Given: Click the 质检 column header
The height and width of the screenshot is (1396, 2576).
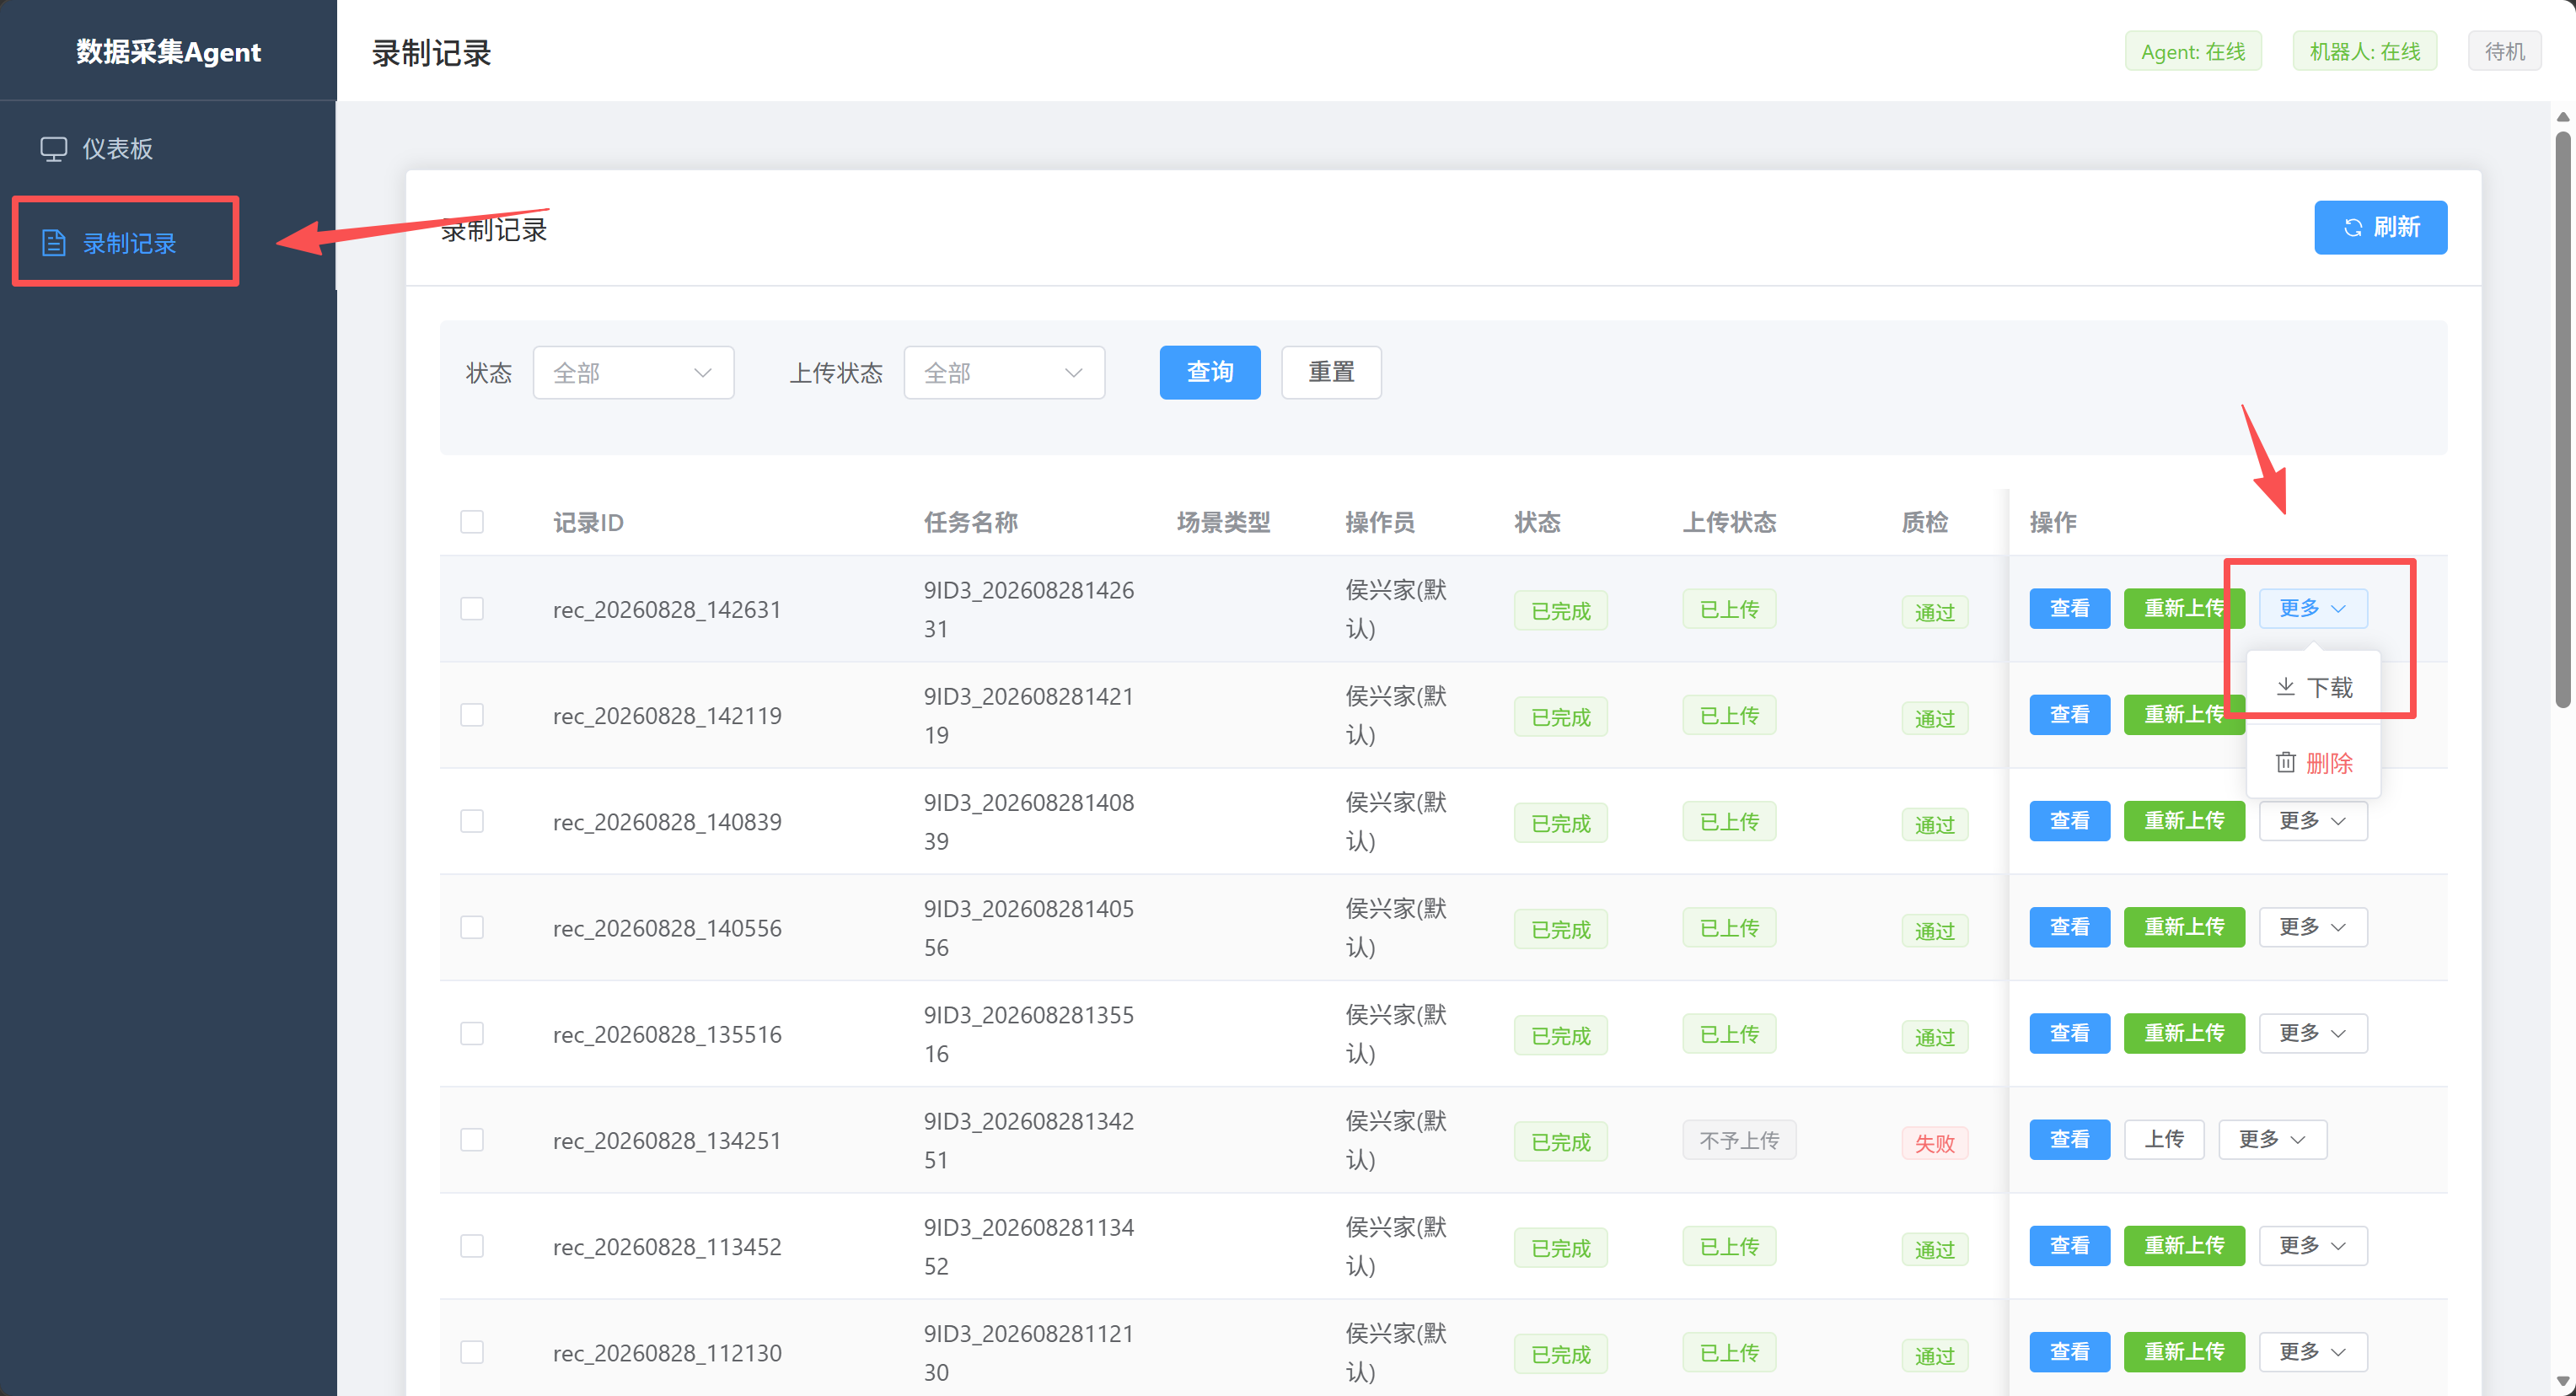Looking at the screenshot, I should tap(1924, 522).
